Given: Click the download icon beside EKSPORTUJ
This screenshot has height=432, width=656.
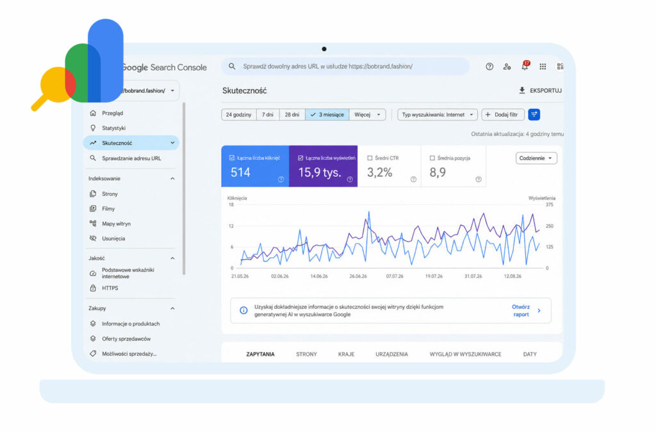Looking at the screenshot, I should tap(521, 90).
